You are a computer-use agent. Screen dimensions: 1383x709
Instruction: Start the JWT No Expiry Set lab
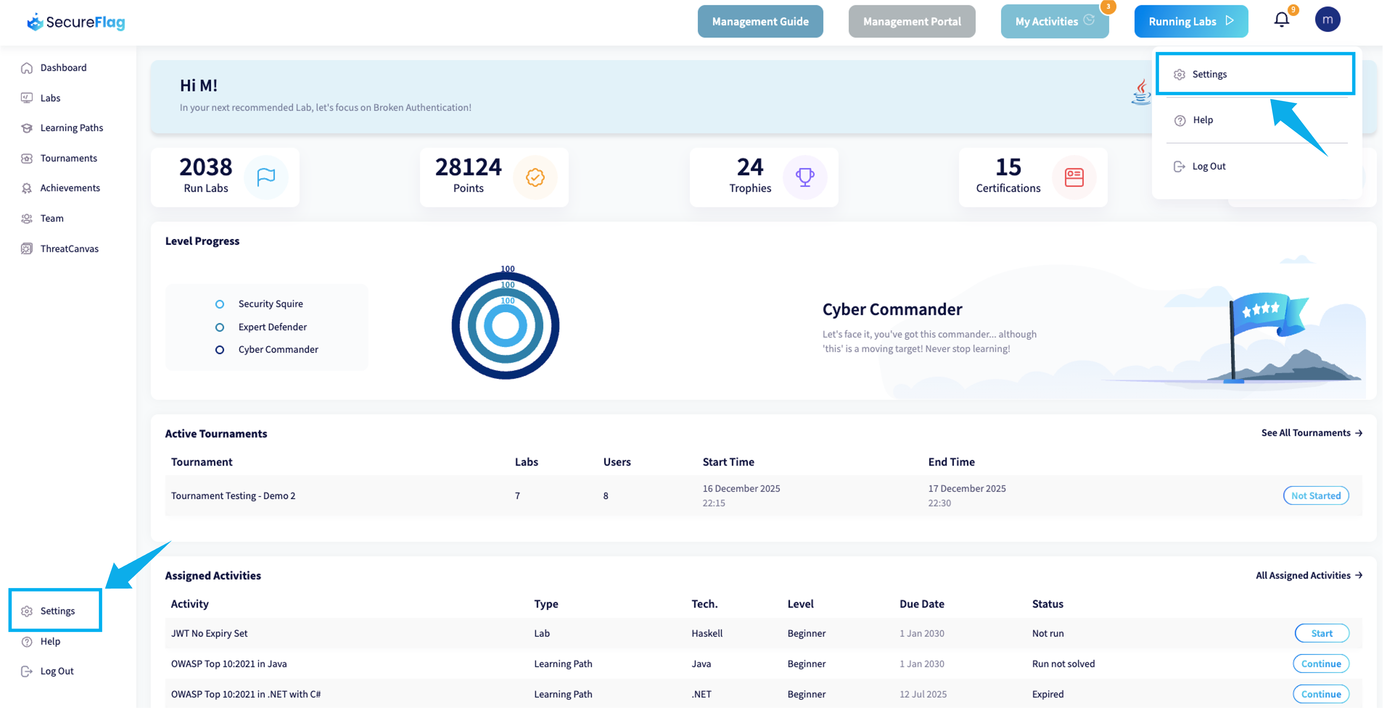coord(1321,633)
